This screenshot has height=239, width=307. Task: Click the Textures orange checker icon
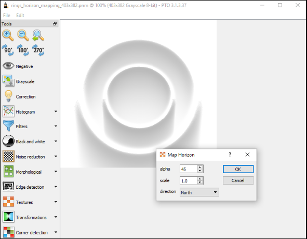(x=8, y=202)
